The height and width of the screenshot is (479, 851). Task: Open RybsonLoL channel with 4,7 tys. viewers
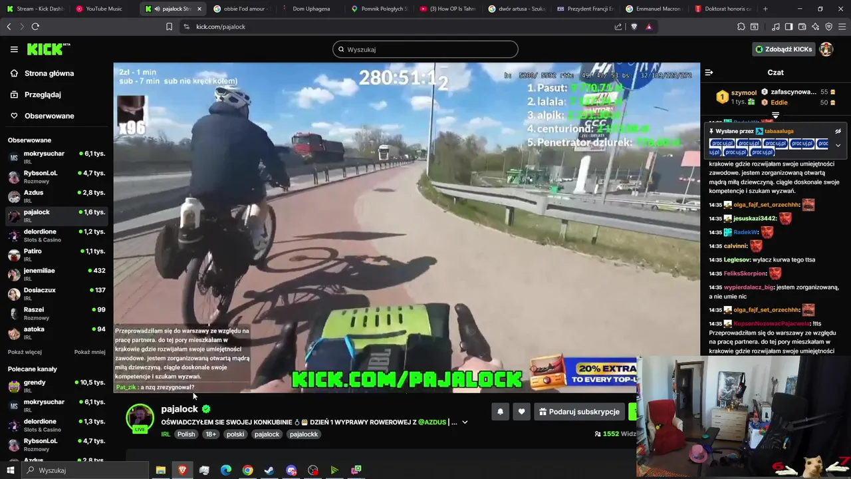click(x=56, y=176)
